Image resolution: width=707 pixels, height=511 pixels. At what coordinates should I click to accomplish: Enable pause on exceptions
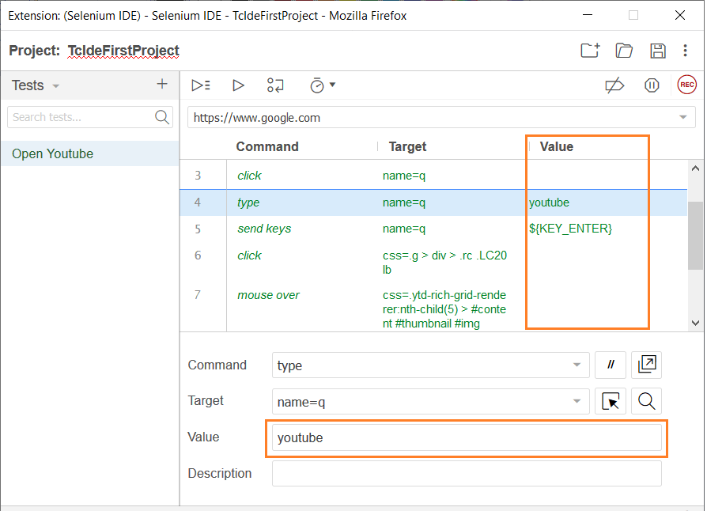click(x=651, y=85)
